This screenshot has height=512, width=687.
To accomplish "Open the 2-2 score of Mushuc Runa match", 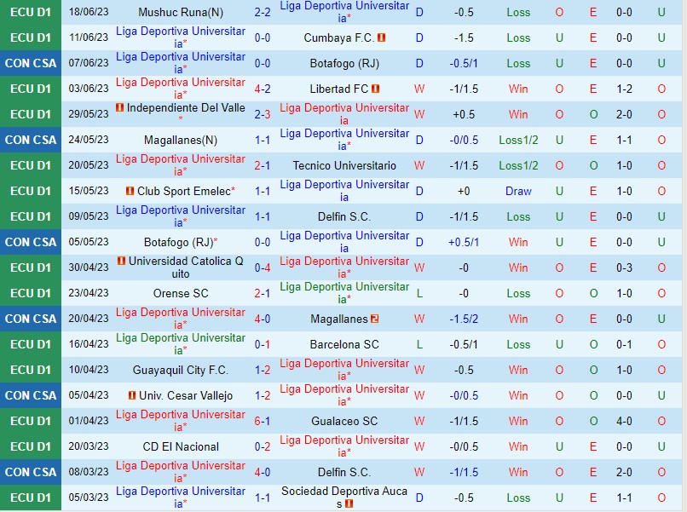I will tap(263, 12).
